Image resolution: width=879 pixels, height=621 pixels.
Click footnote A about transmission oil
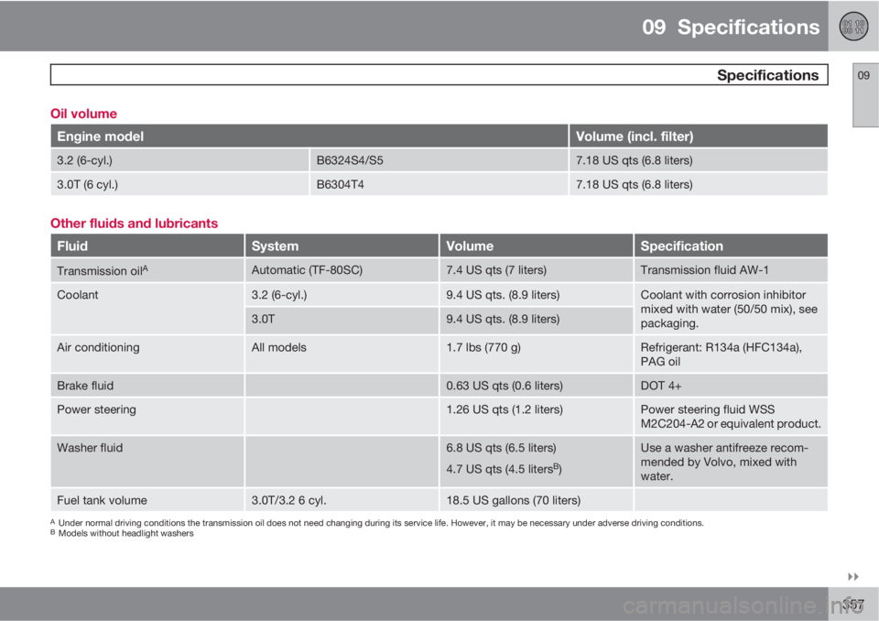pos(377,523)
